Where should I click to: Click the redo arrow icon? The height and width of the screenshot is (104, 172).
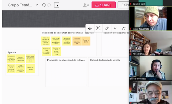point(49,5)
